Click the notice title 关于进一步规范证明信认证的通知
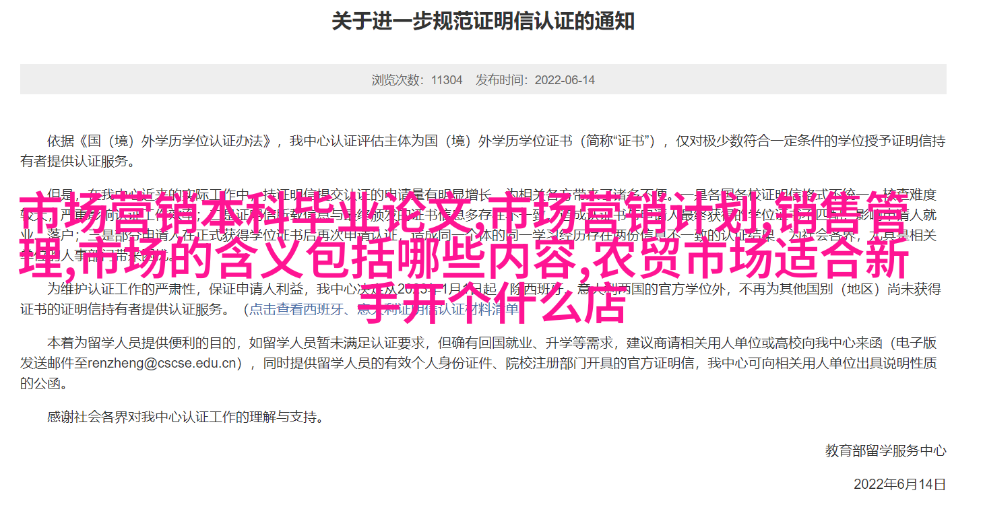This screenshot has width=983, height=505. pyautogui.click(x=483, y=21)
